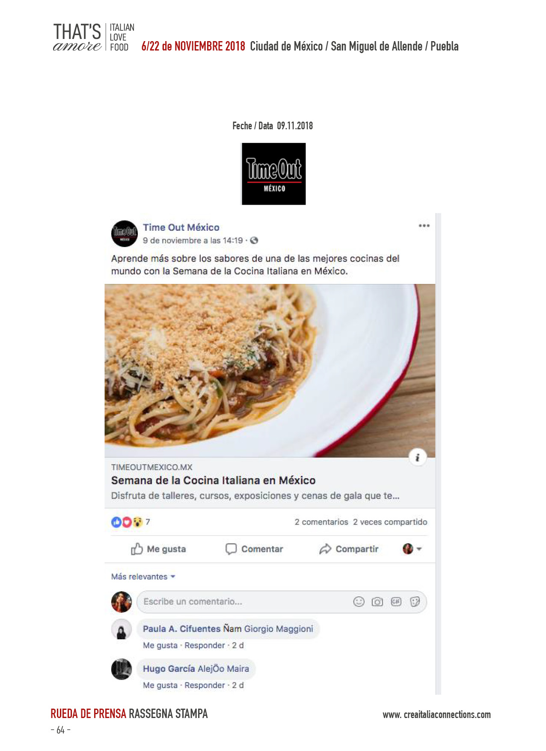This screenshot has width=546, height=751.
Task: Show the 2 comentarios list
Action: click(321, 522)
